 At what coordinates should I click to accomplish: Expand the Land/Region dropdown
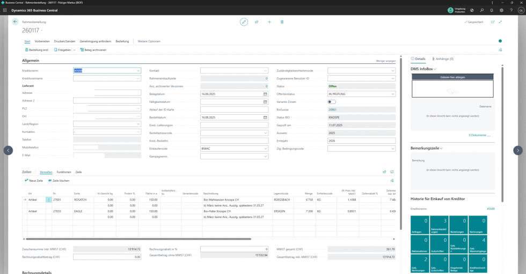[138, 124]
